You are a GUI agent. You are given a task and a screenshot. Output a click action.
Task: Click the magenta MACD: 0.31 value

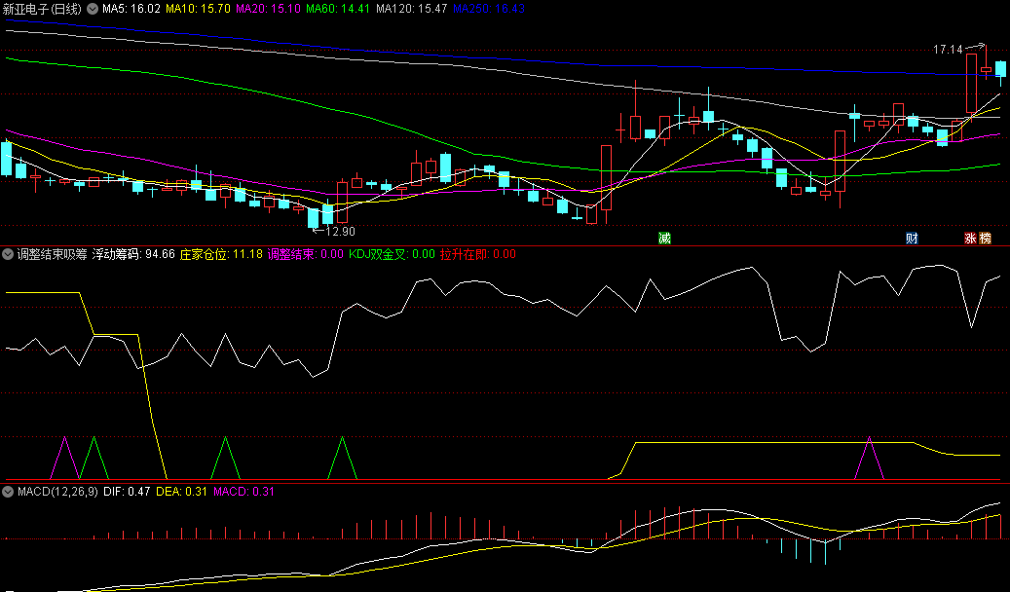(x=244, y=492)
